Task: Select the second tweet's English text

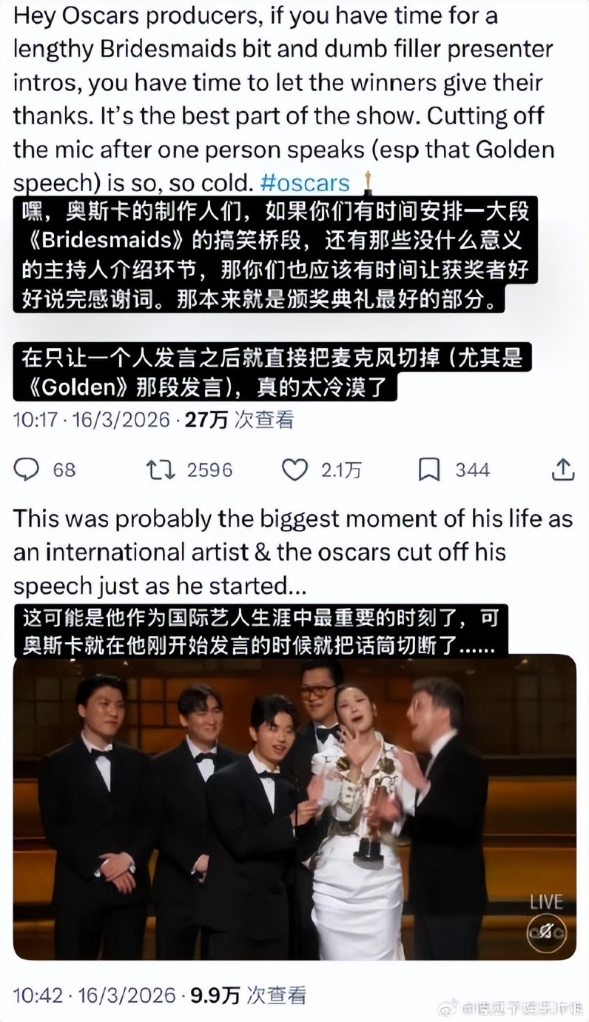Action: click(293, 552)
